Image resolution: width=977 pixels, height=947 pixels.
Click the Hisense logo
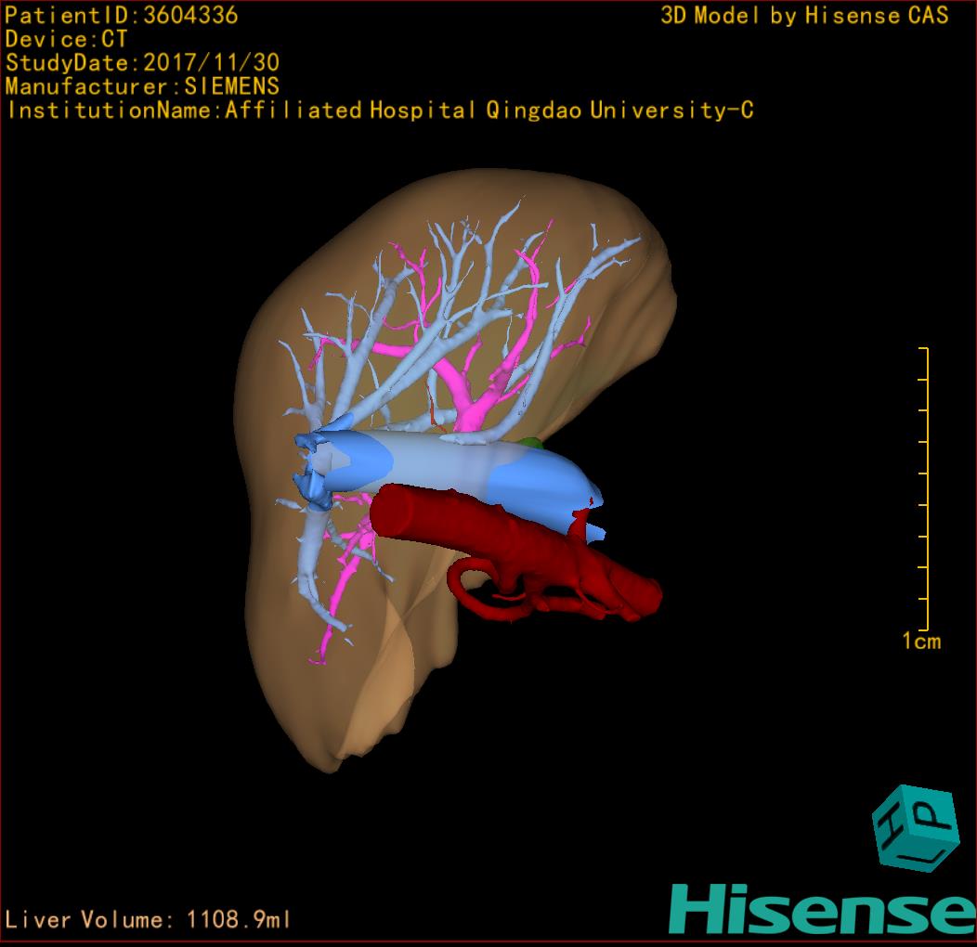pos(823,910)
